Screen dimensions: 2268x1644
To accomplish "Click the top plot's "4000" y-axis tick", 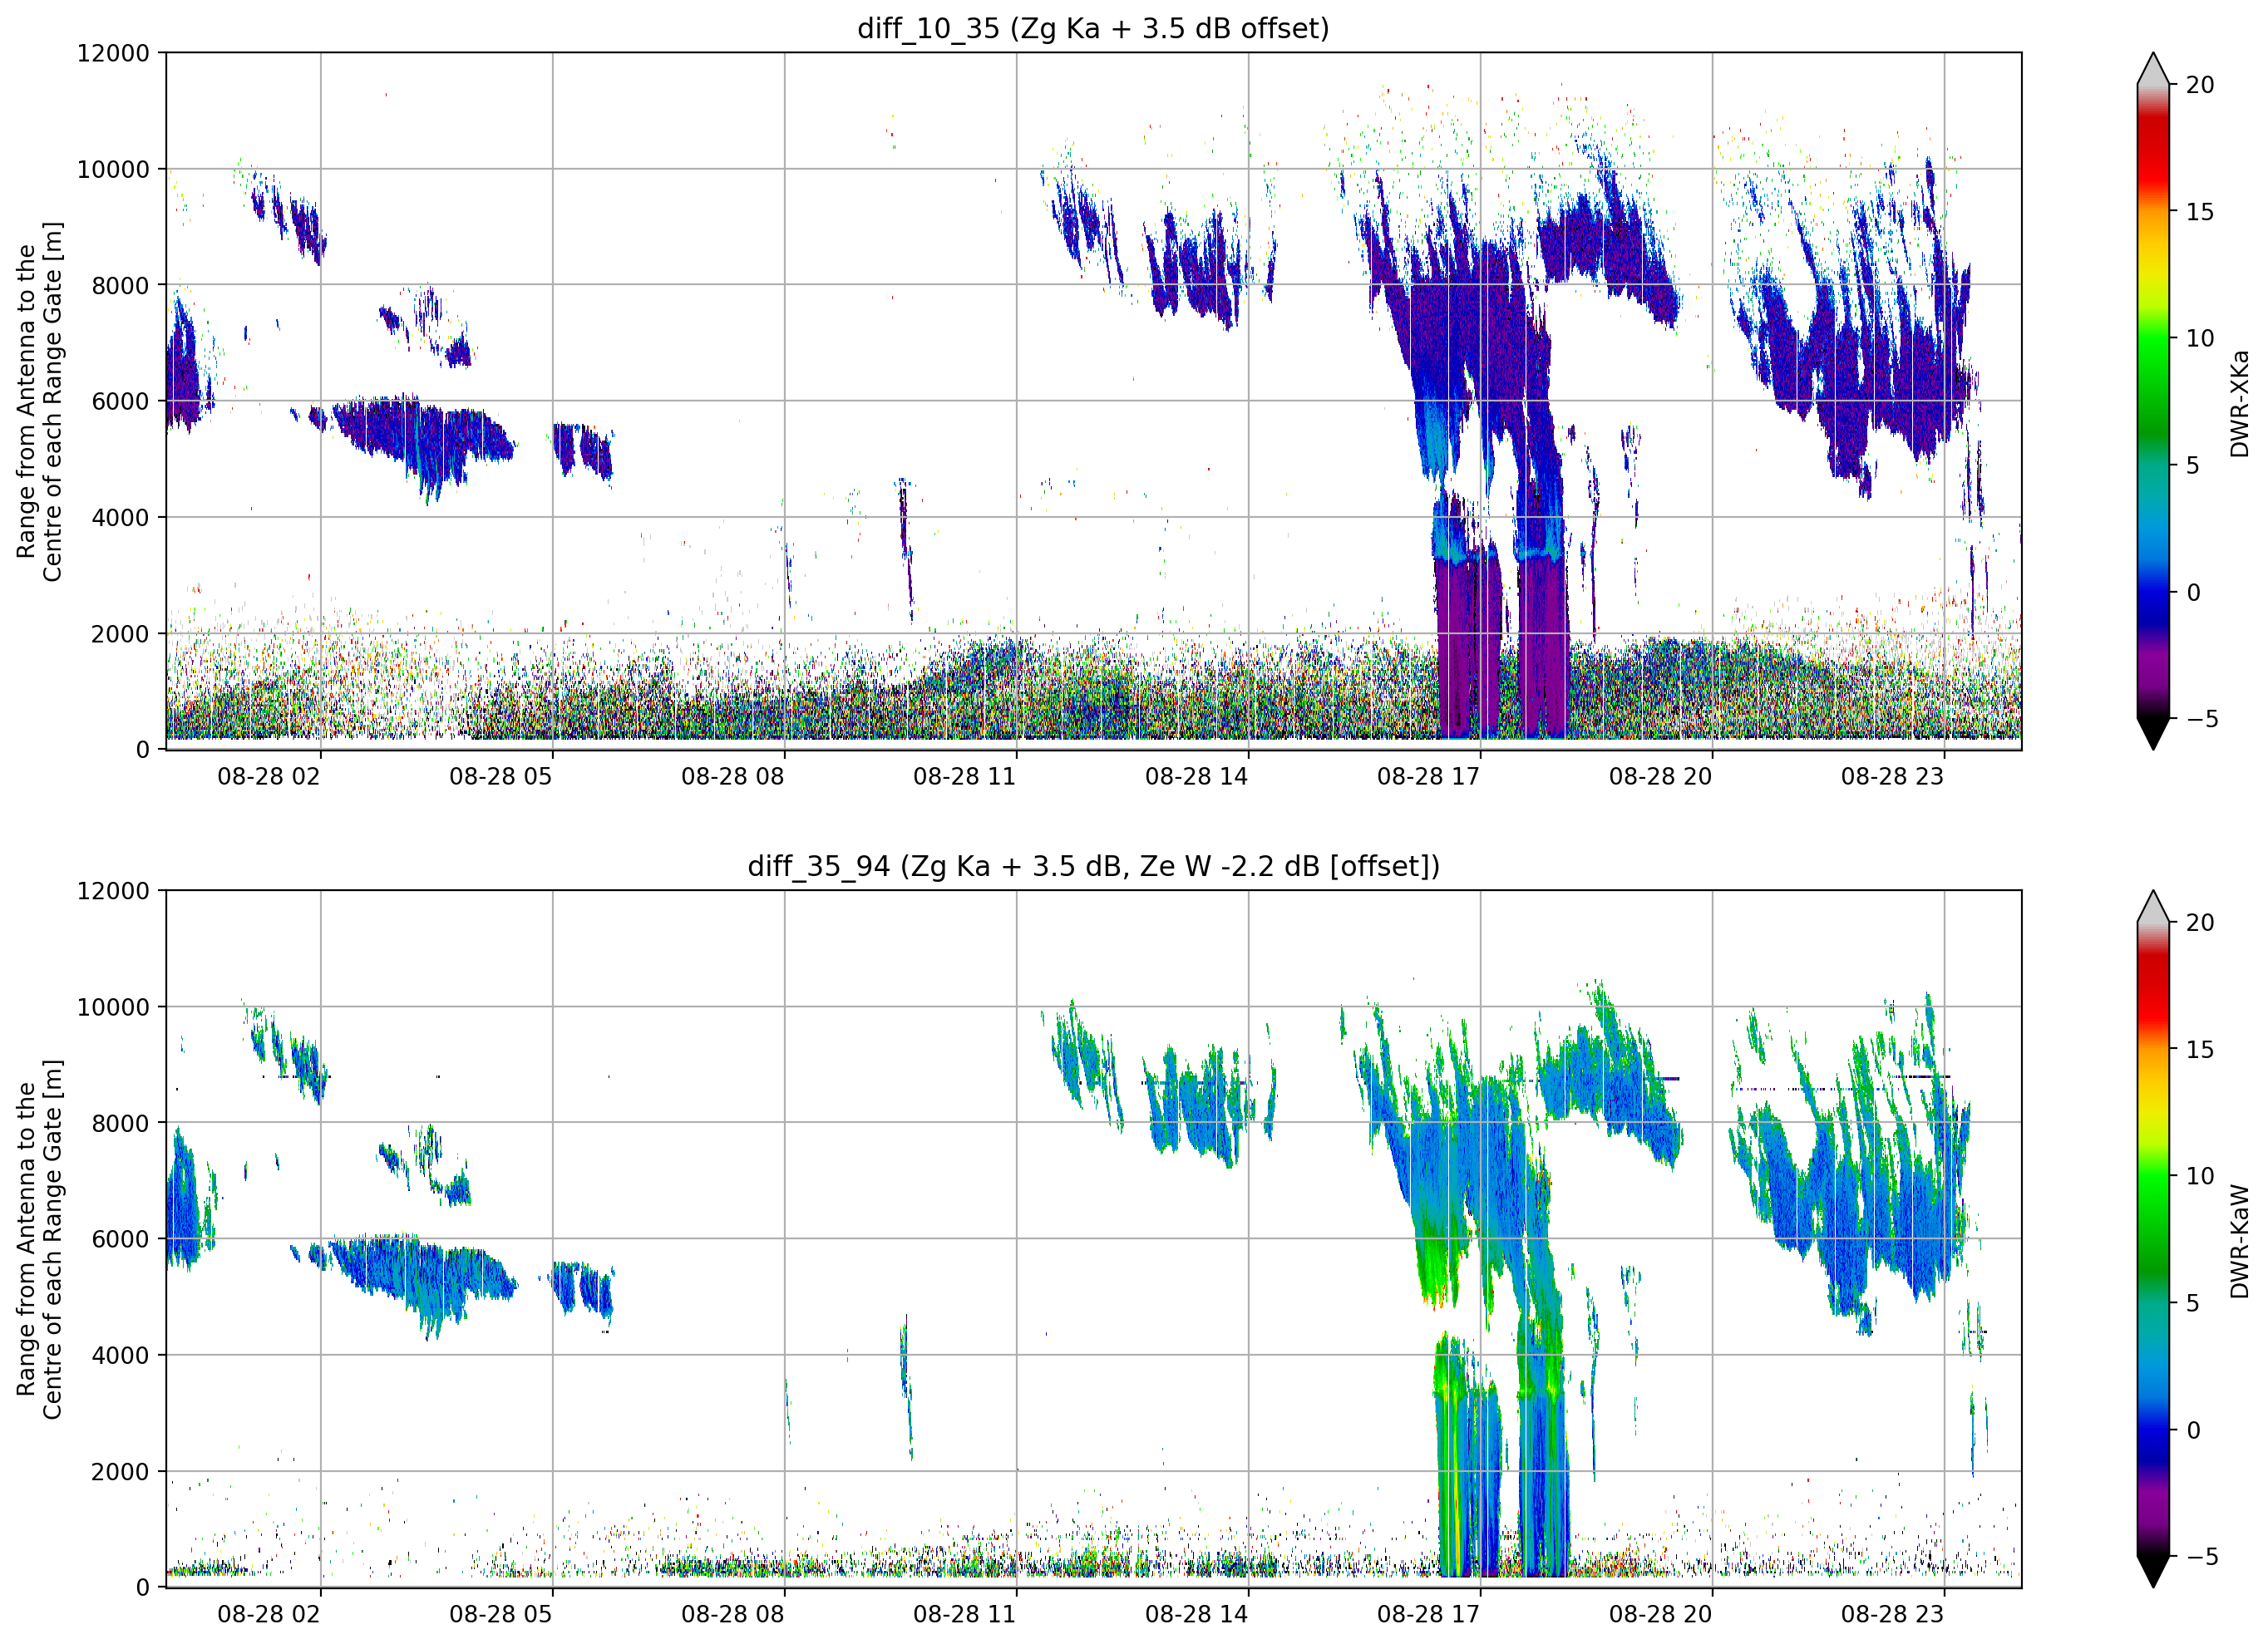I will point(120,517).
